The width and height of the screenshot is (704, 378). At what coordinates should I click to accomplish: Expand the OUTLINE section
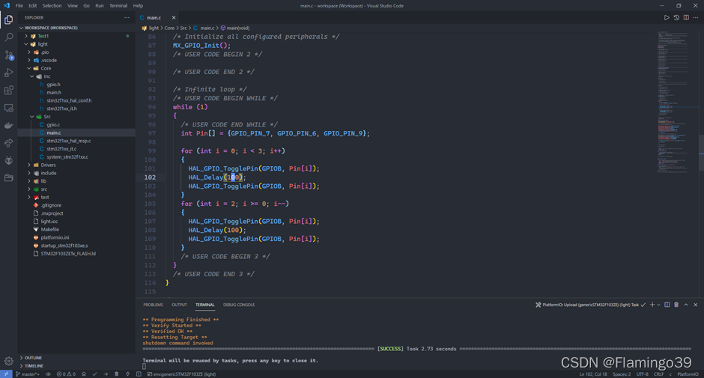(76, 358)
